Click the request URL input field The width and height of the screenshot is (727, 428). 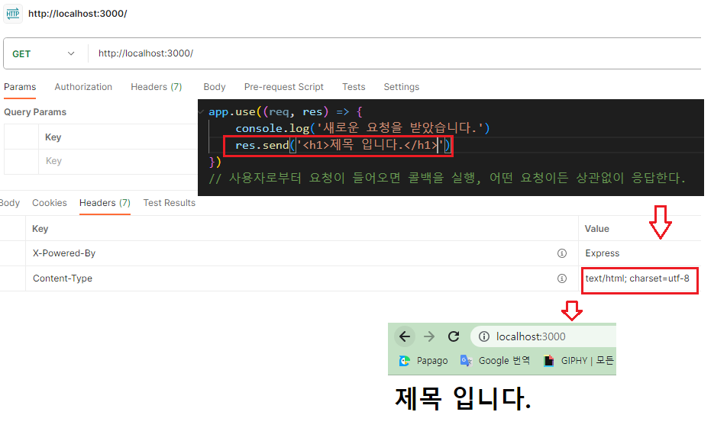pyautogui.click(x=394, y=53)
